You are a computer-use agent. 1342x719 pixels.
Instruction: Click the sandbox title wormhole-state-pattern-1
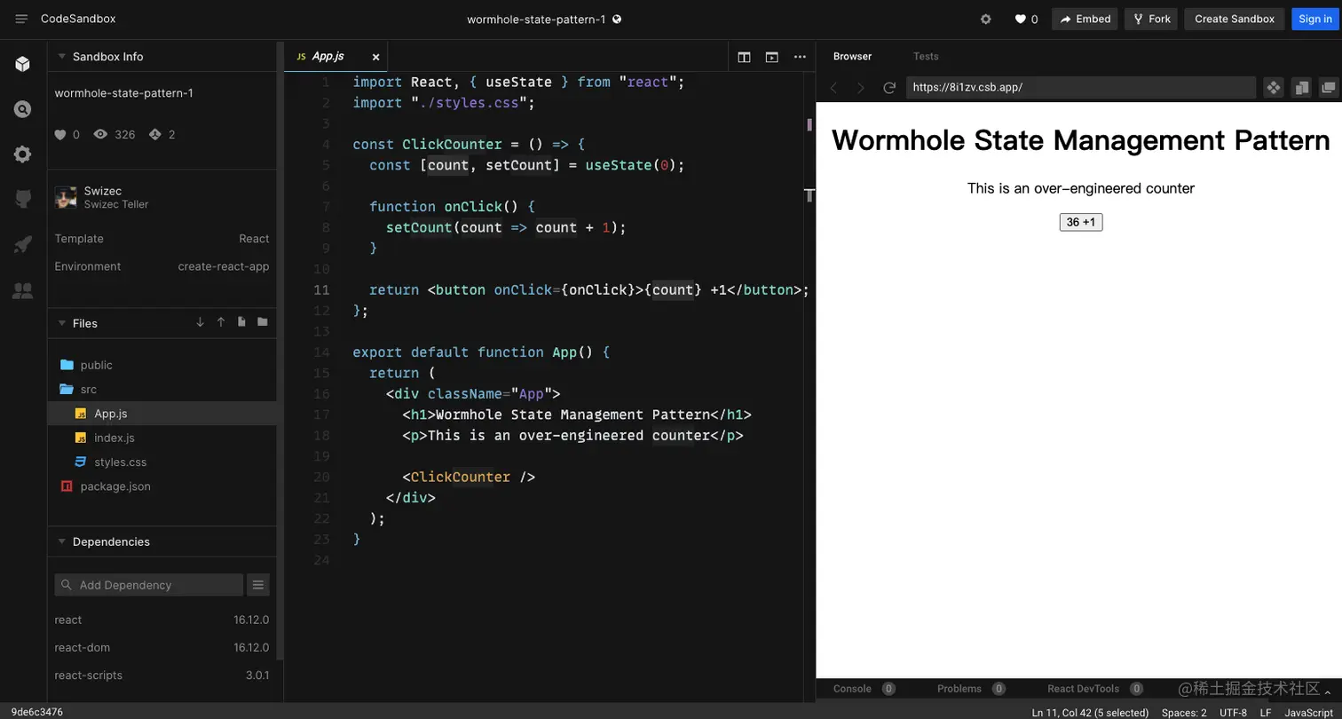click(536, 19)
